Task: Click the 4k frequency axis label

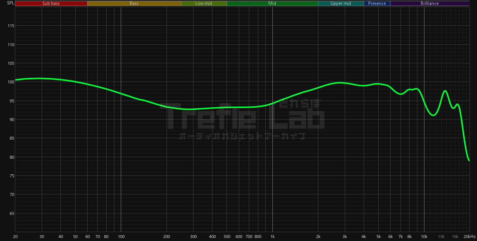Action: click(x=364, y=237)
